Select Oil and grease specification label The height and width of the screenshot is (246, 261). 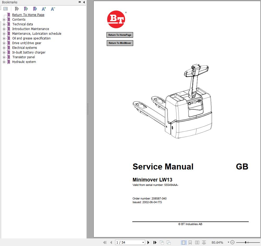[x=32, y=38]
